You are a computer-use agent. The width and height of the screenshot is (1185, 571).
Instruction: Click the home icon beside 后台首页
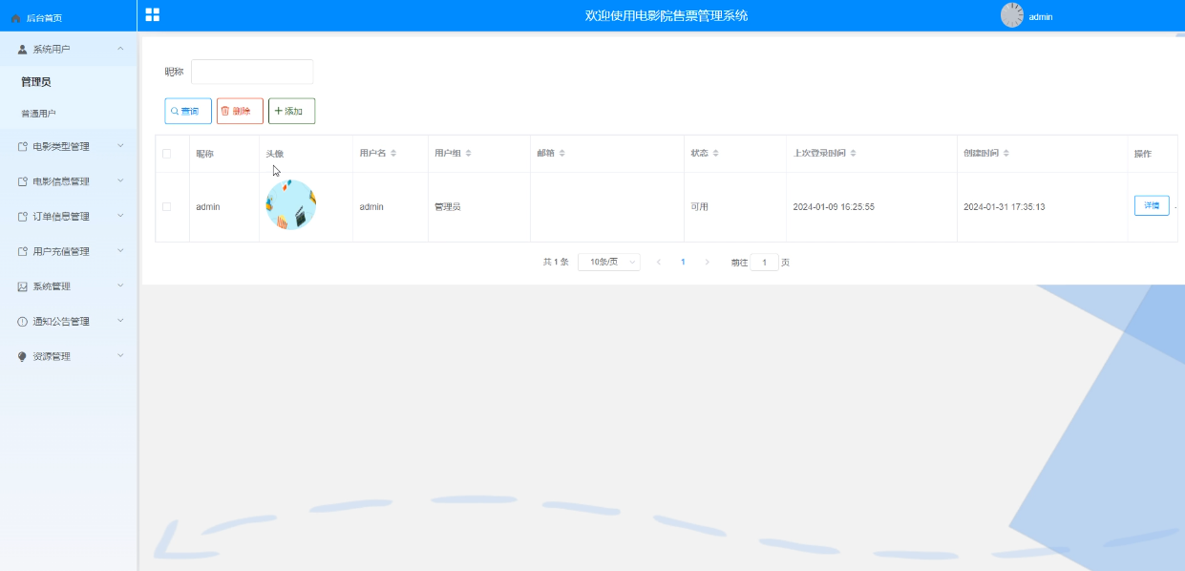[16, 18]
